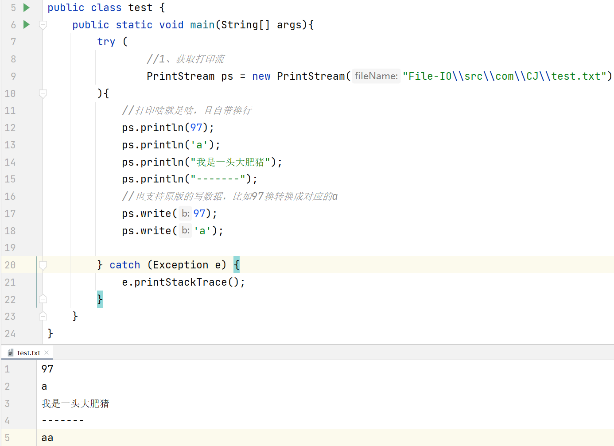Click the try keyword on line 7
Viewport: 614px width, 446px height.
coord(106,42)
